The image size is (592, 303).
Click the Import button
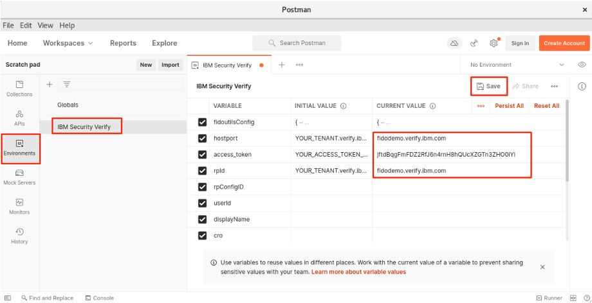[171, 65]
